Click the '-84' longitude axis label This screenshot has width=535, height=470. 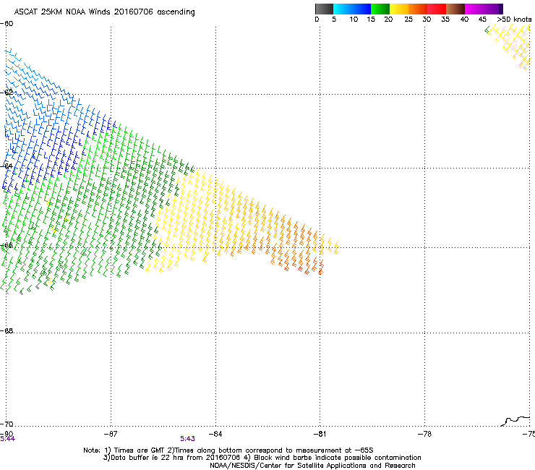[x=215, y=434]
